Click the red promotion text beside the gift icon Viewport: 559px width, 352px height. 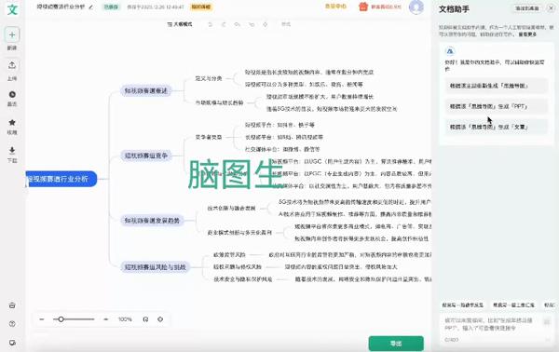(x=386, y=7)
